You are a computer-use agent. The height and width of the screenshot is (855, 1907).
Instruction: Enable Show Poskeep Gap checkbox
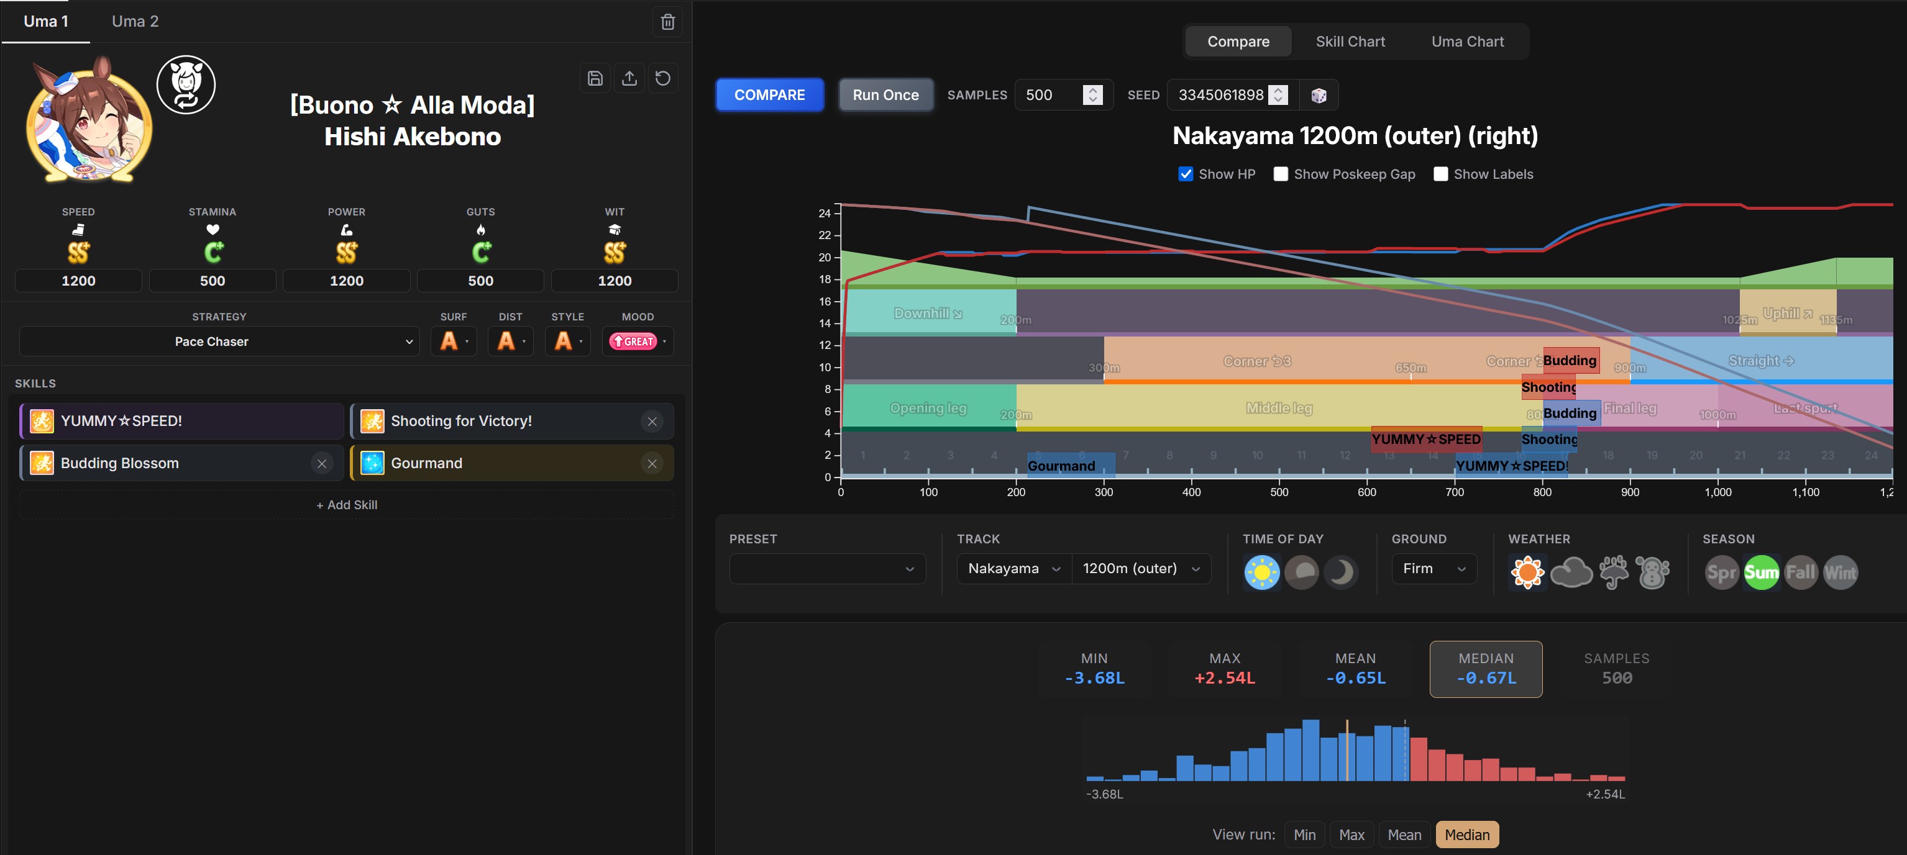[x=1280, y=174]
